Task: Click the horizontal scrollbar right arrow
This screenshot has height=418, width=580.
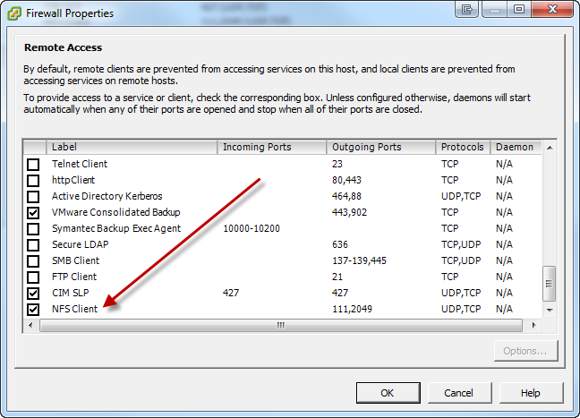Action: [x=533, y=326]
